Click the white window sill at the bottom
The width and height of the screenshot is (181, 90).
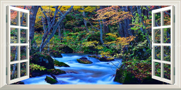pos(90,87)
